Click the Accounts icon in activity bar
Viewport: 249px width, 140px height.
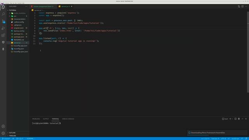[x=3, y=126]
